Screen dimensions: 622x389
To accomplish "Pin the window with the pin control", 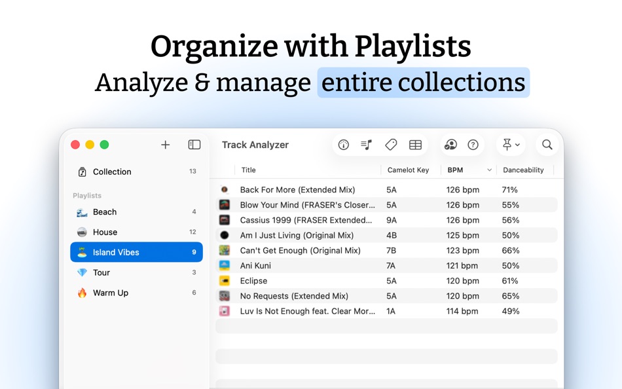I will (x=507, y=145).
